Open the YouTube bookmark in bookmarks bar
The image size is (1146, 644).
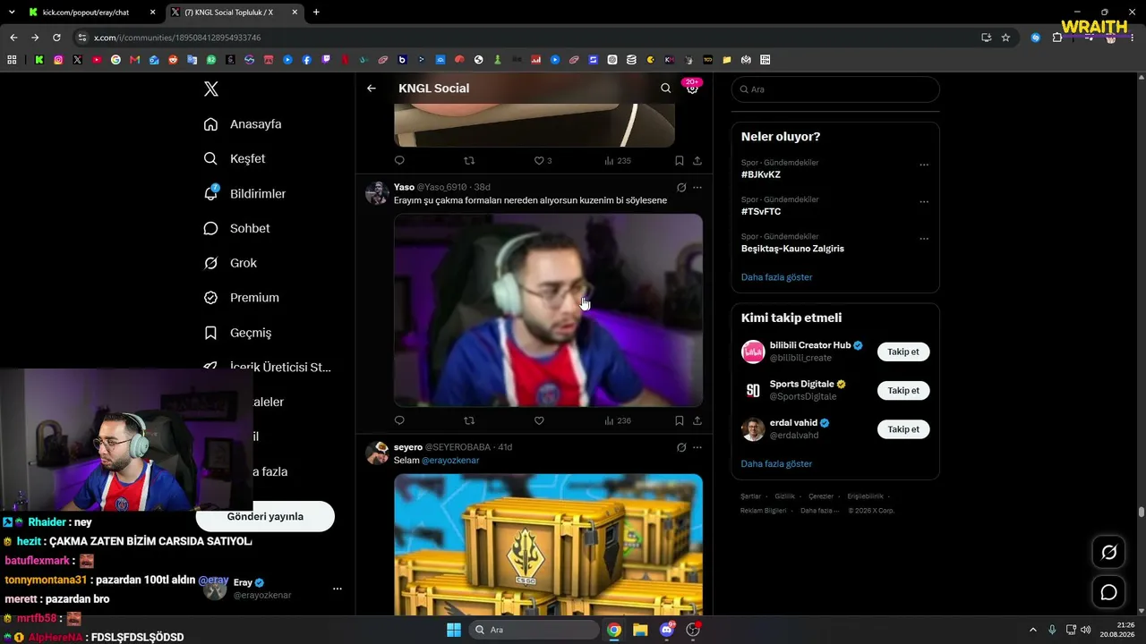(x=97, y=60)
